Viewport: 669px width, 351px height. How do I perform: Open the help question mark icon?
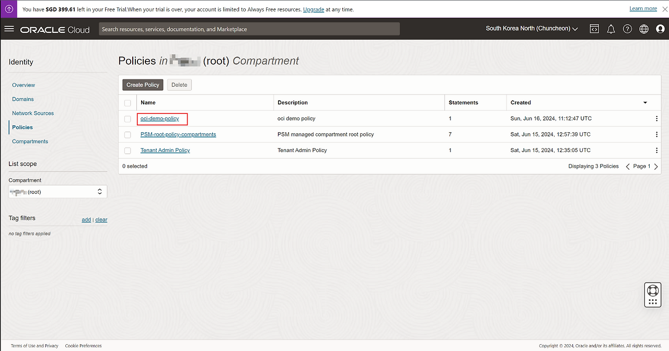[628, 29]
